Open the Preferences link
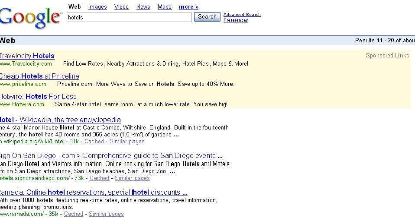 [236, 20]
